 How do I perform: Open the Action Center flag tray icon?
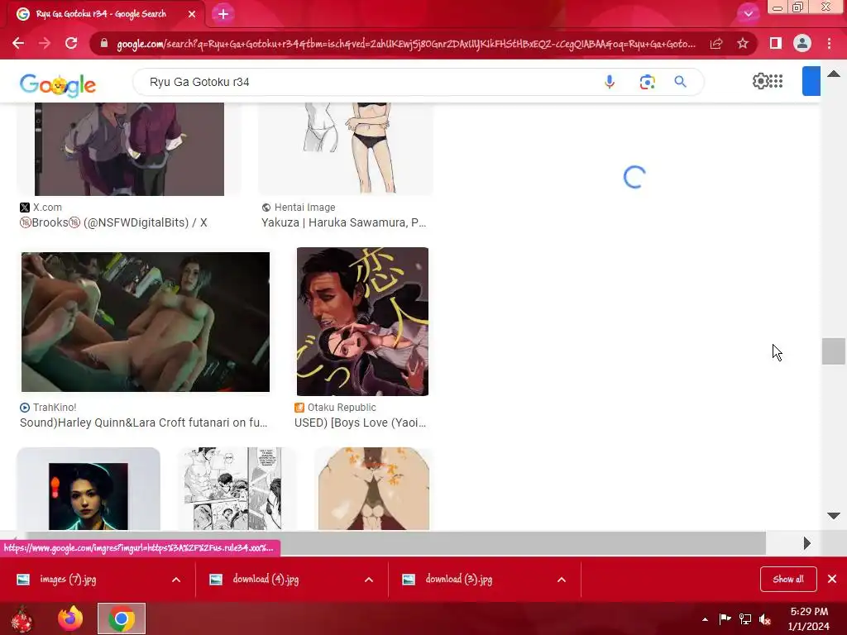pyautogui.click(x=725, y=618)
